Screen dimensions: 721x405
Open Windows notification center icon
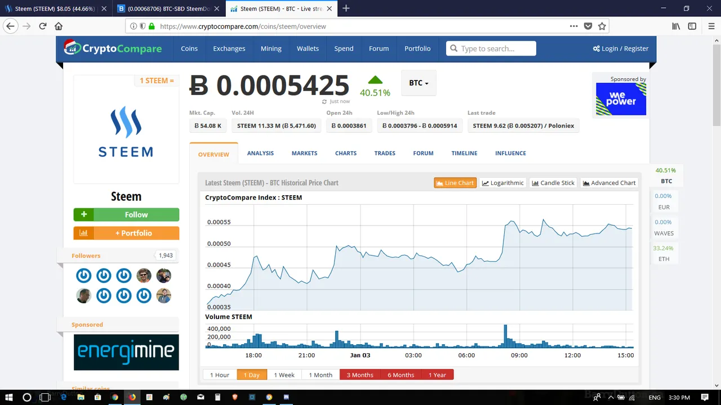(x=705, y=397)
